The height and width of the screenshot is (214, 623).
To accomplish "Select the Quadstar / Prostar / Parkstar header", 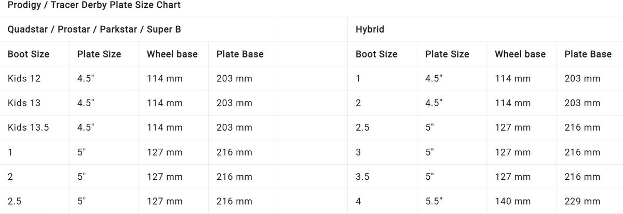I will pyautogui.click(x=94, y=30).
